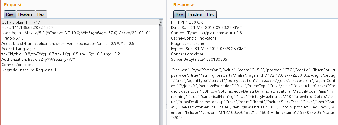Click the Connection: close line in Request
The image size is (338, 125).
[17, 65]
